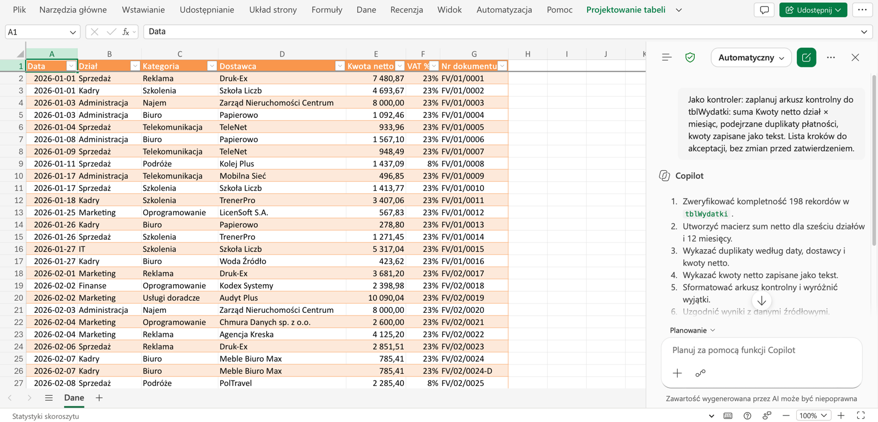Open the Copilot conversation list icon
The width and height of the screenshot is (878, 422).
[x=667, y=57]
